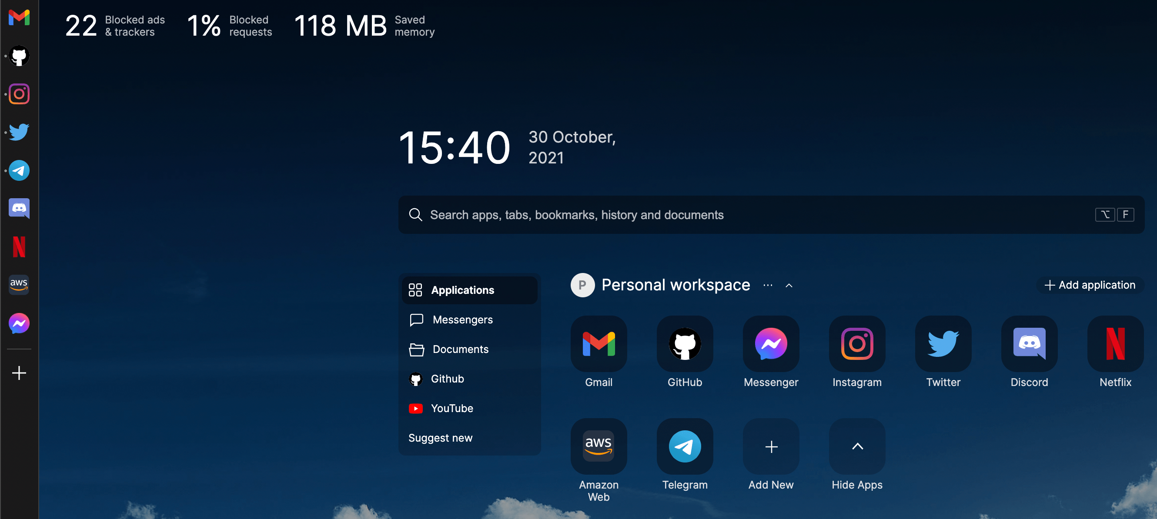Image resolution: width=1157 pixels, height=519 pixels.
Task: Collapse Personal workspace with chevron arrow
Action: [789, 285]
